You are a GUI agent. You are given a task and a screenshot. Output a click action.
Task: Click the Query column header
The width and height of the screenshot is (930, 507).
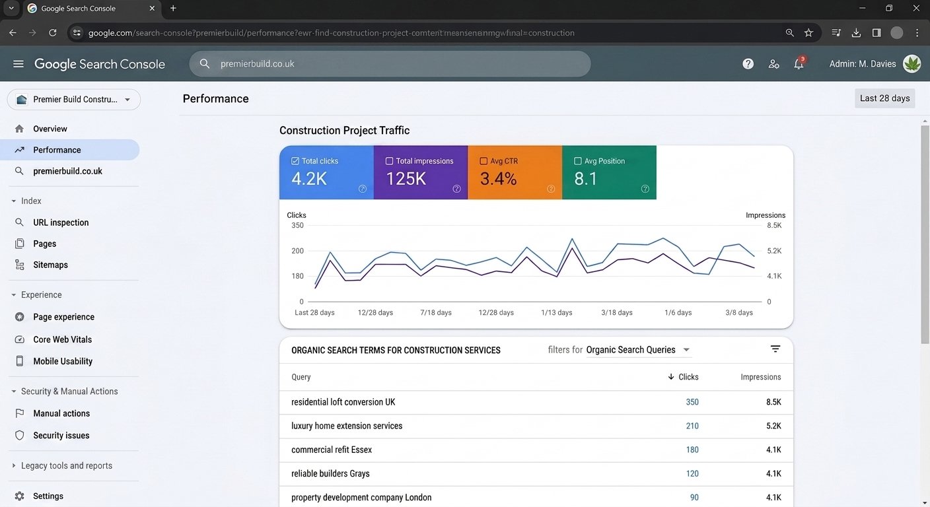click(x=301, y=377)
